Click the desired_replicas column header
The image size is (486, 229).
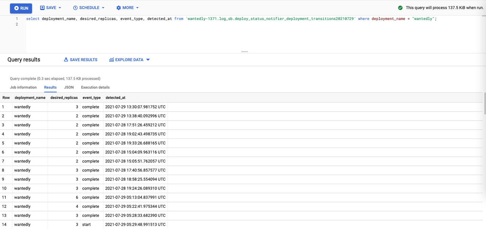(x=64, y=98)
